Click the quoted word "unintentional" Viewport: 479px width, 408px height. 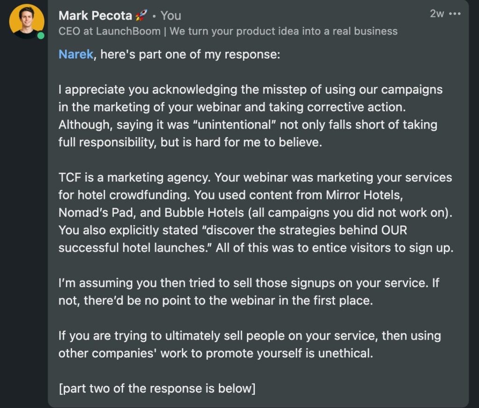point(235,124)
